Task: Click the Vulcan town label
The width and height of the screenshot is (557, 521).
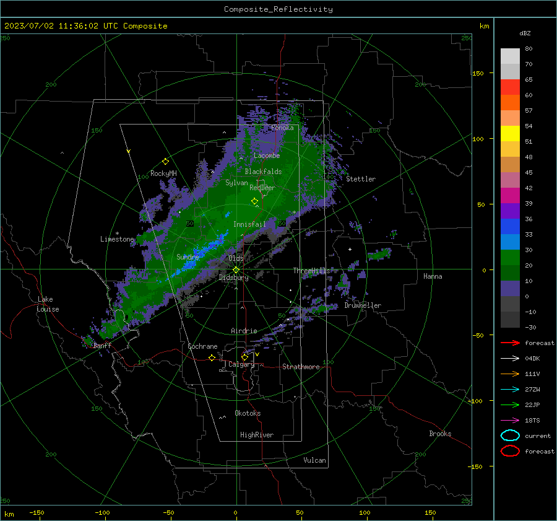Action: [314, 460]
